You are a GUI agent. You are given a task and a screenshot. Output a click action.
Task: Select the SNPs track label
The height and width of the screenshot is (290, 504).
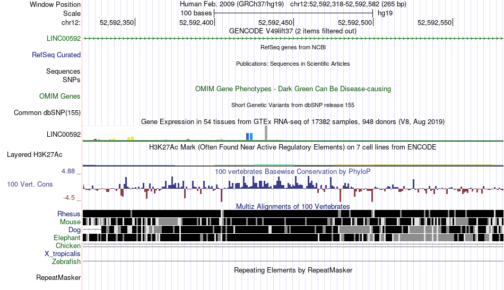72,80
